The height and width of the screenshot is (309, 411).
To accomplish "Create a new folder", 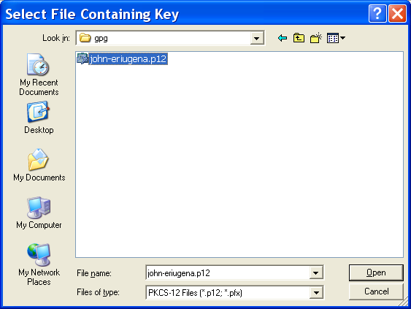I will tap(316, 38).
